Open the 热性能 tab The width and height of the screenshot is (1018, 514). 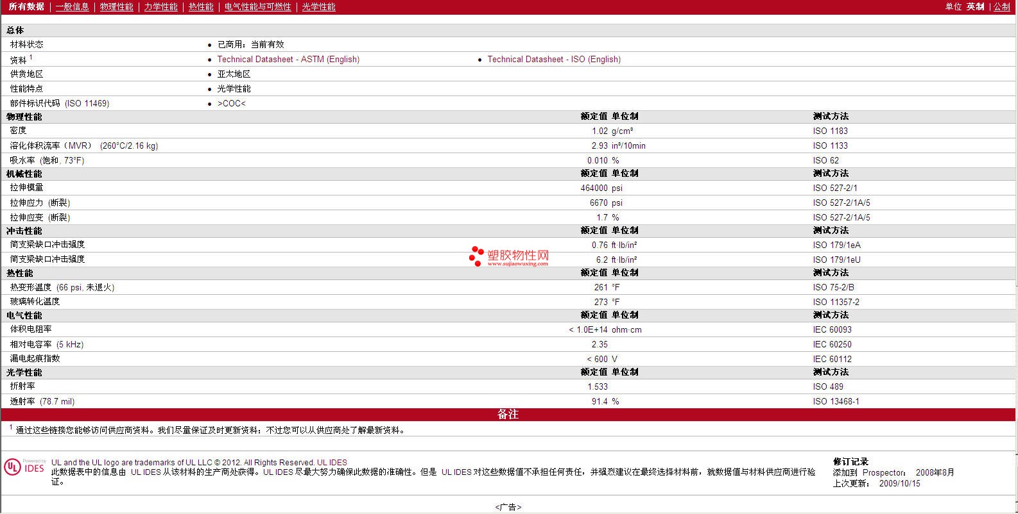point(200,6)
